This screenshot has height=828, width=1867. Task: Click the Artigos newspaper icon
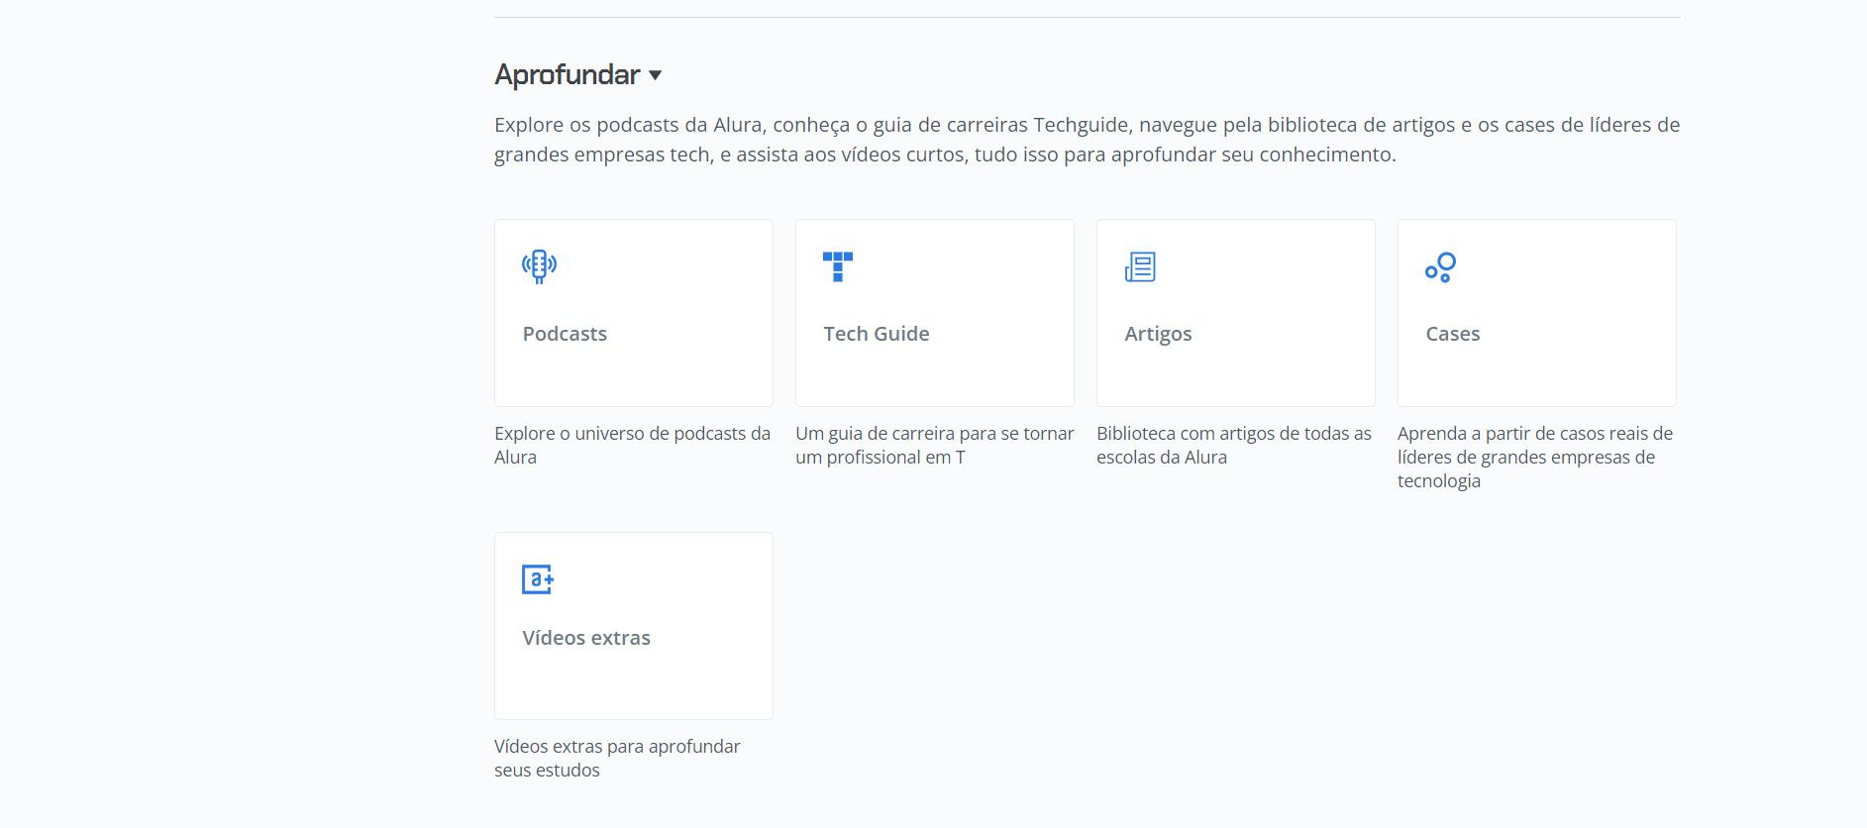[1140, 266]
